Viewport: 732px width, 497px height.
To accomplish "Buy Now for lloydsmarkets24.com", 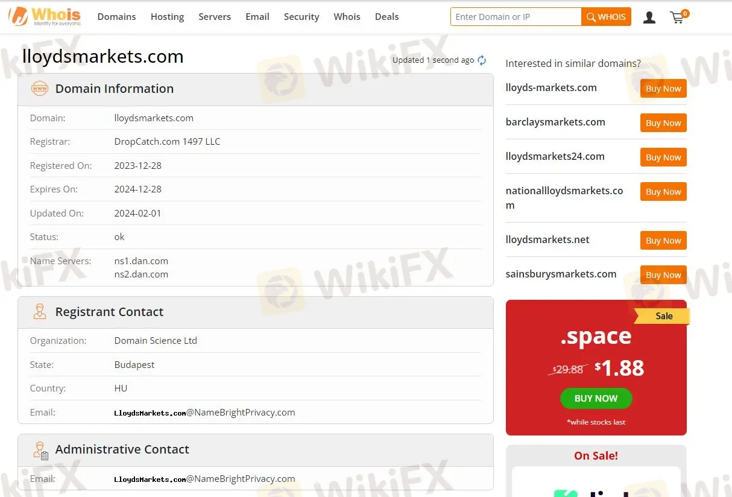I will click(x=663, y=157).
